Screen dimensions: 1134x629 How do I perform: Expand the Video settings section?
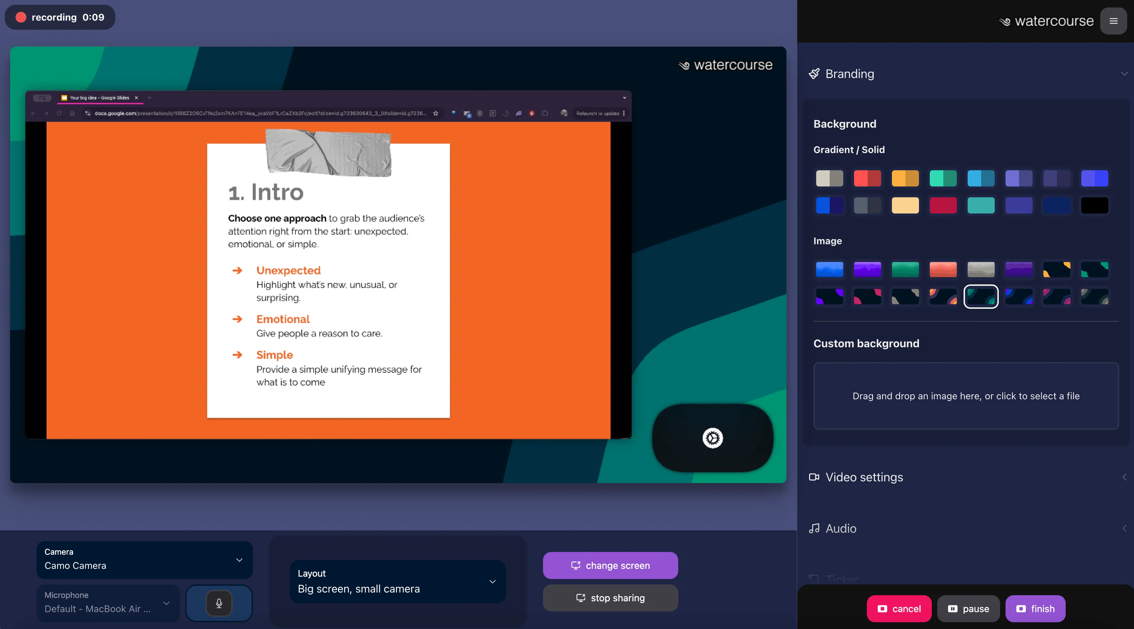pyautogui.click(x=1124, y=477)
